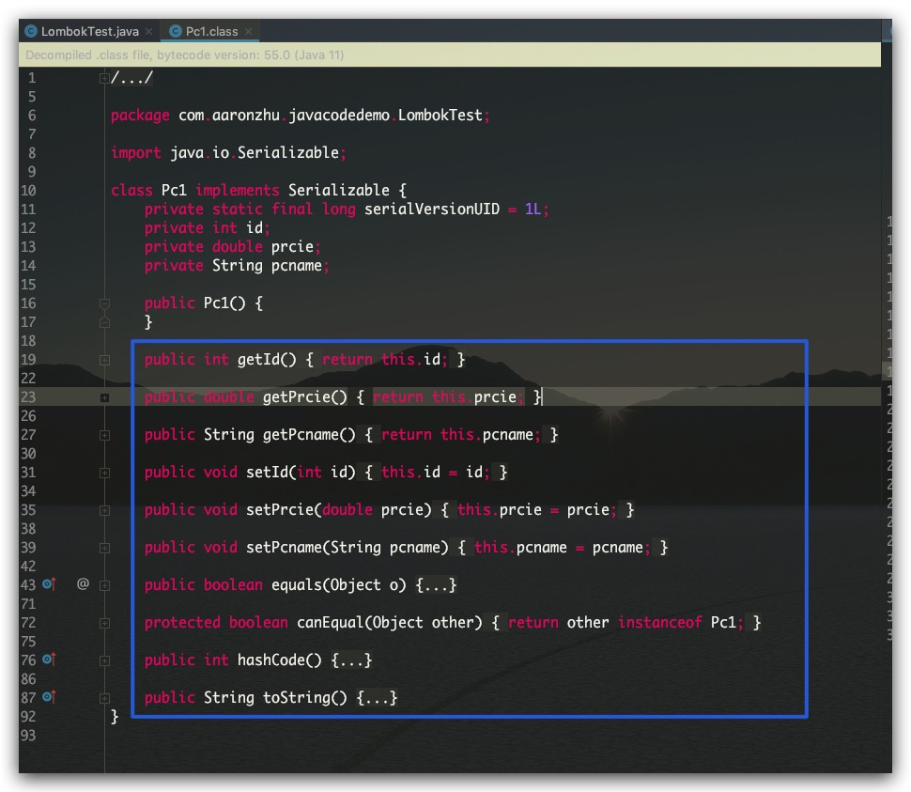Click the override gutter icon on line 87
Image resolution: width=911 pixels, height=792 pixels.
point(50,697)
